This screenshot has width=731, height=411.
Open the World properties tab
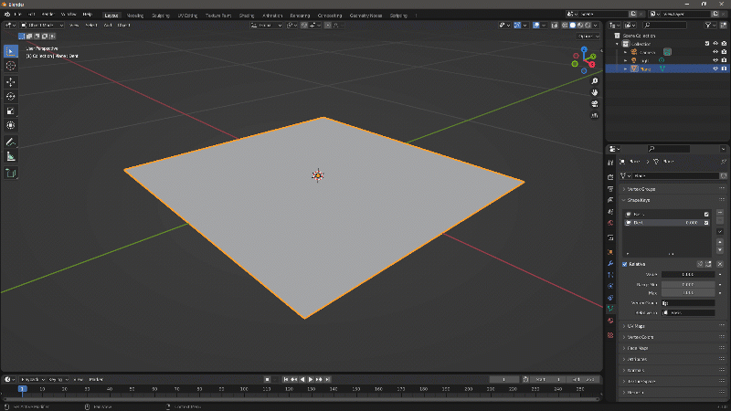pyautogui.click(x=610, y=223)
